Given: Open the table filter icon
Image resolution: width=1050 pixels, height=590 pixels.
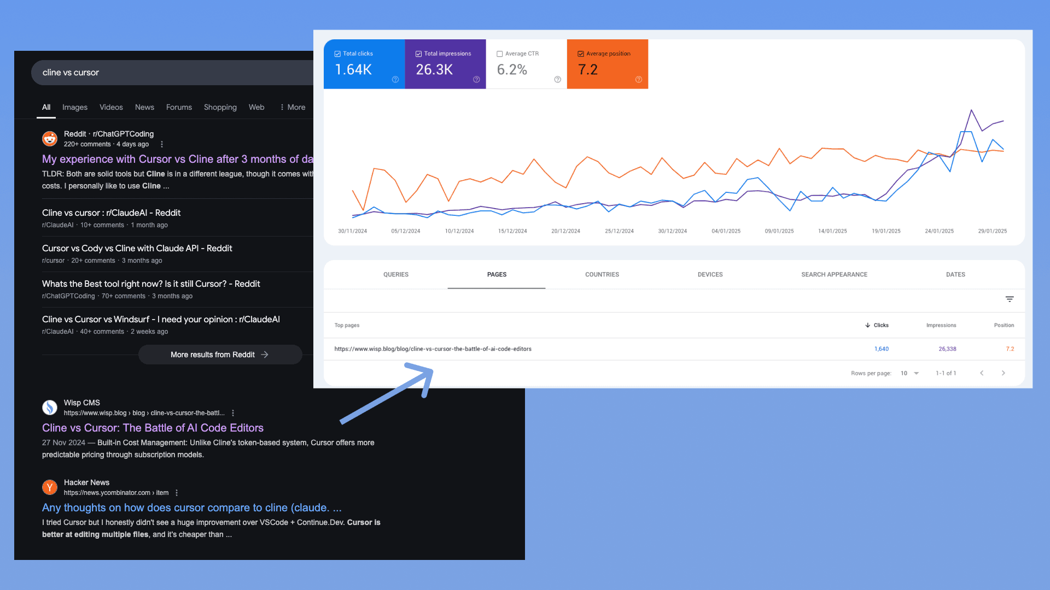Looking at the screenshot, I should click(x=1010, y=299).
